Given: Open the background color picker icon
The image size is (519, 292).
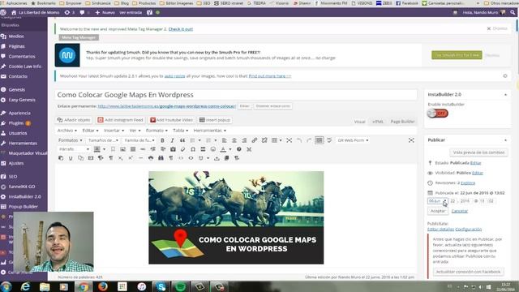Looking at the screenshot, I should 97,149.
